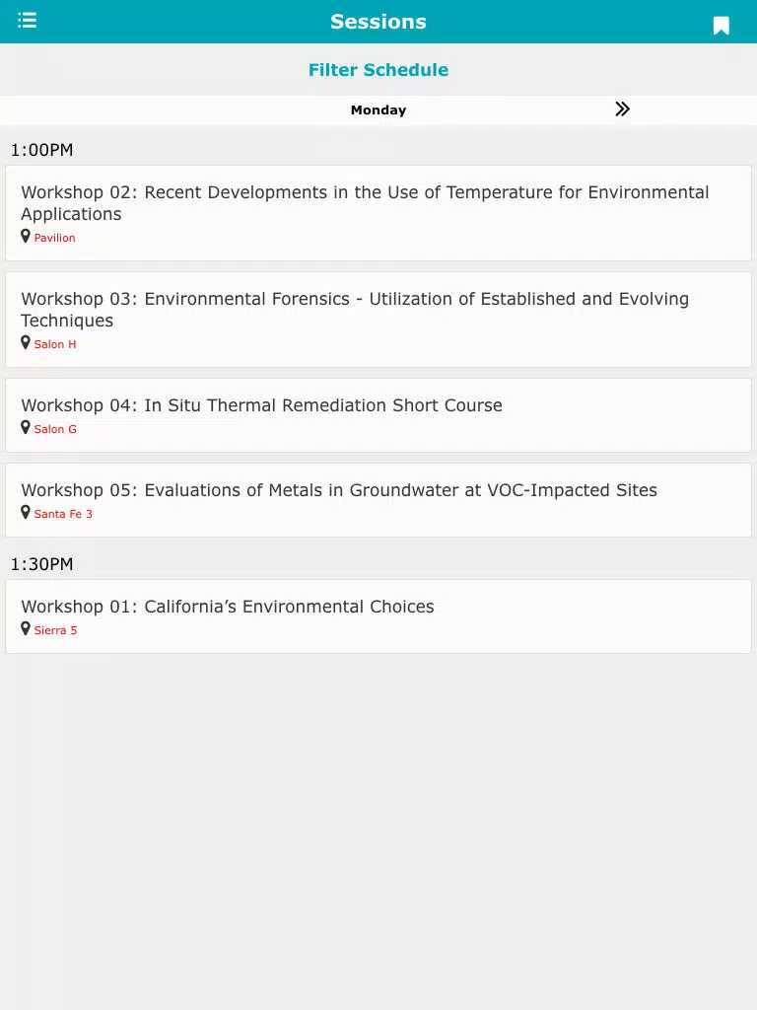Open Workshop 05 Metals in Groundwater session

378,500
